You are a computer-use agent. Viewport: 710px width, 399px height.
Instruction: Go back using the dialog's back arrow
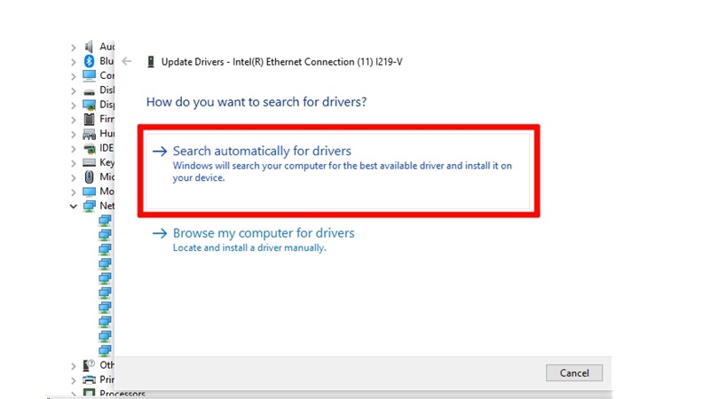(x=127, y=62)
